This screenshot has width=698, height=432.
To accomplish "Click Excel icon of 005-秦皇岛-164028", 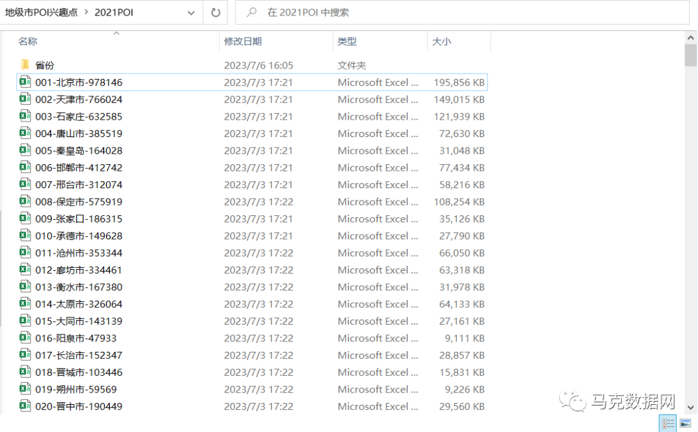I will point(25,150).
